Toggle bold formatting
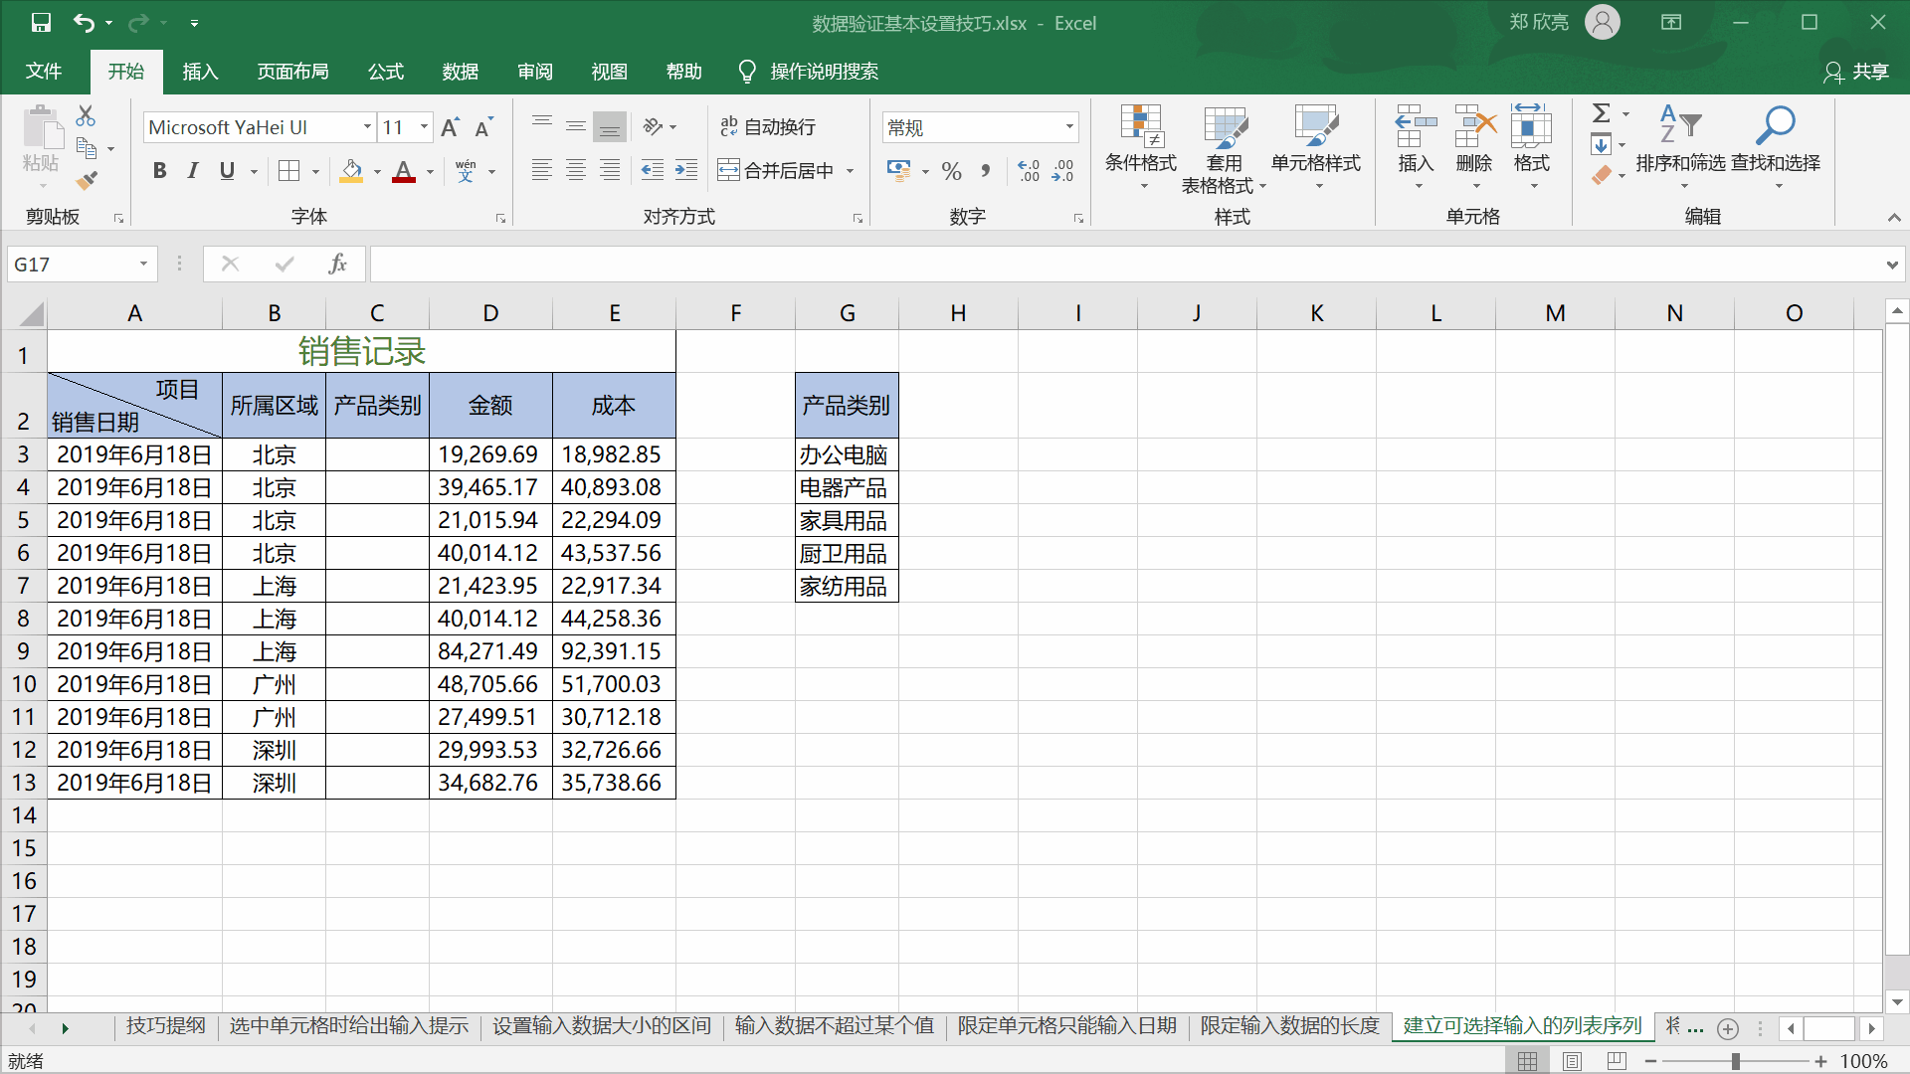 tap(159, 170)
